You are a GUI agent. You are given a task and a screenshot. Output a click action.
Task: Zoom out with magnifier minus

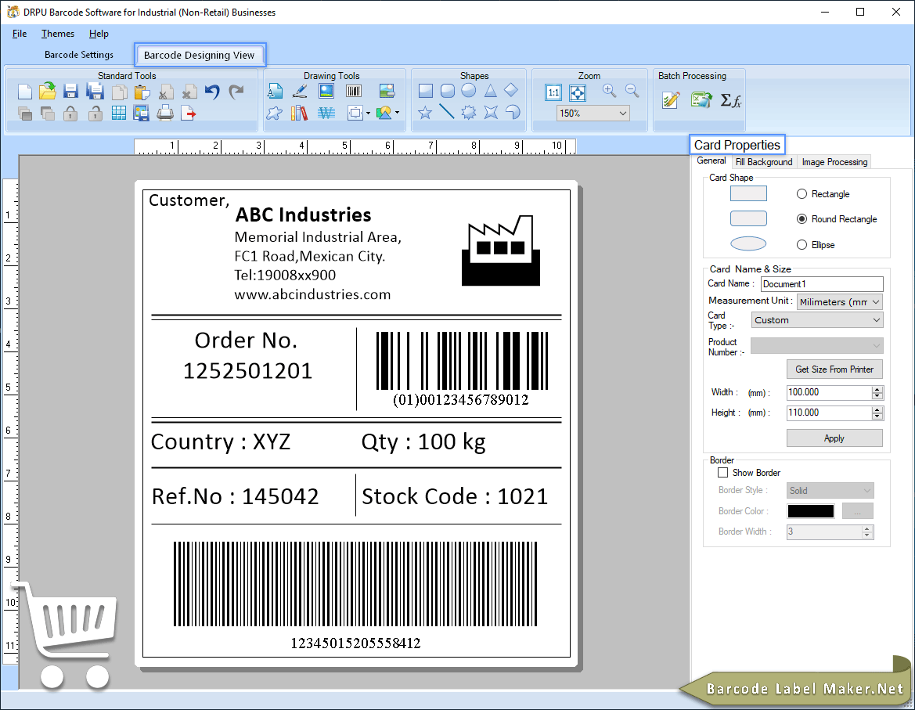coord(632,91)
